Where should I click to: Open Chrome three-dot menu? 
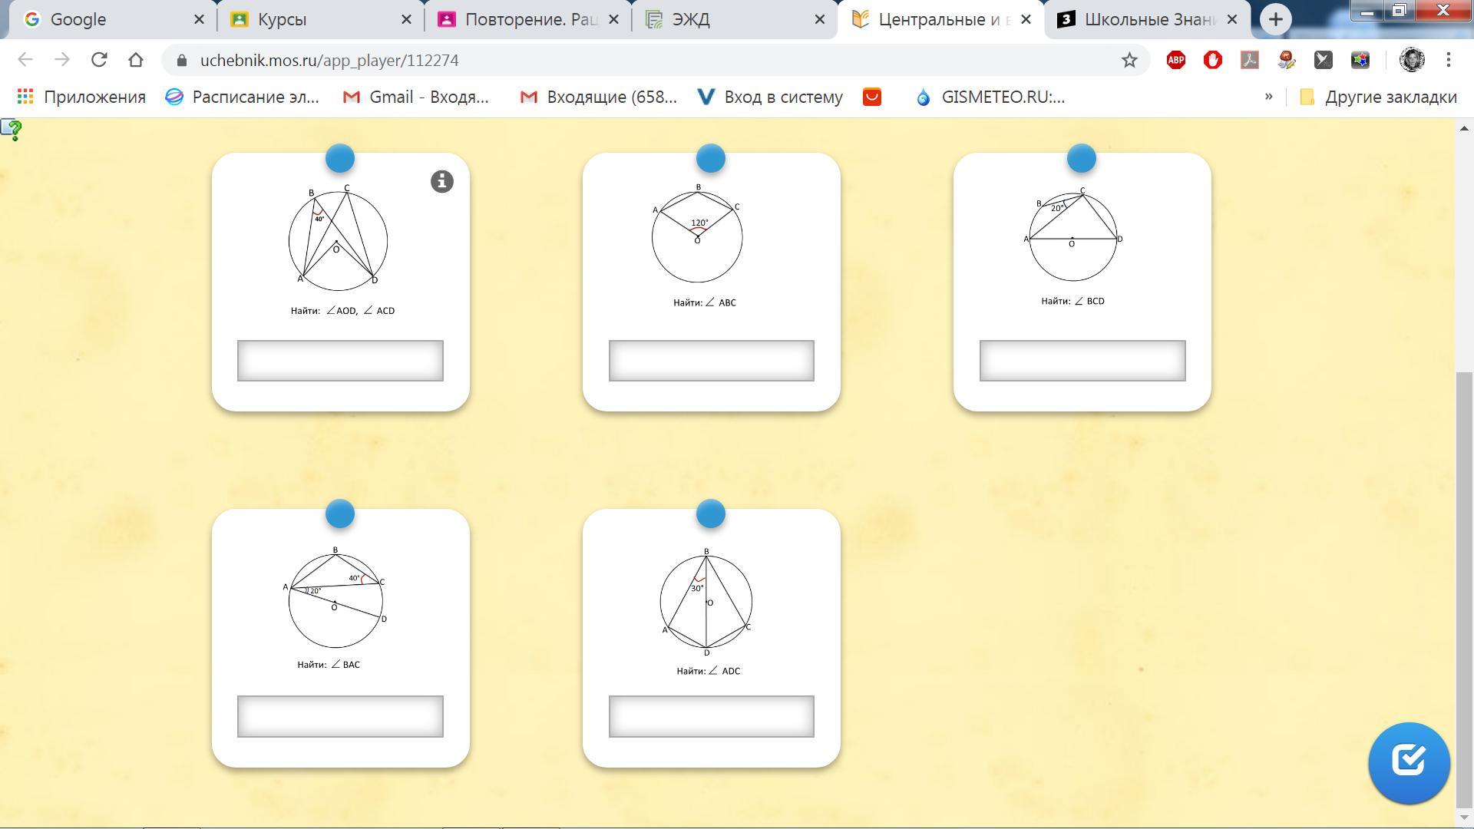[1448, 60]
